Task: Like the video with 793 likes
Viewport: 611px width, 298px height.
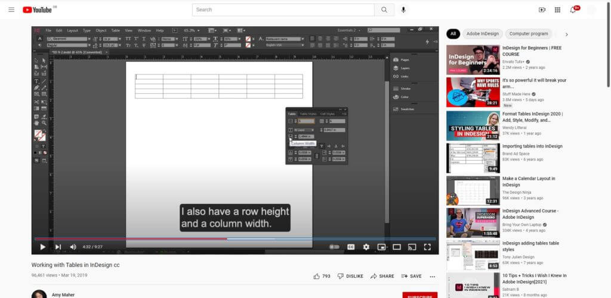Action: [322, 276]
